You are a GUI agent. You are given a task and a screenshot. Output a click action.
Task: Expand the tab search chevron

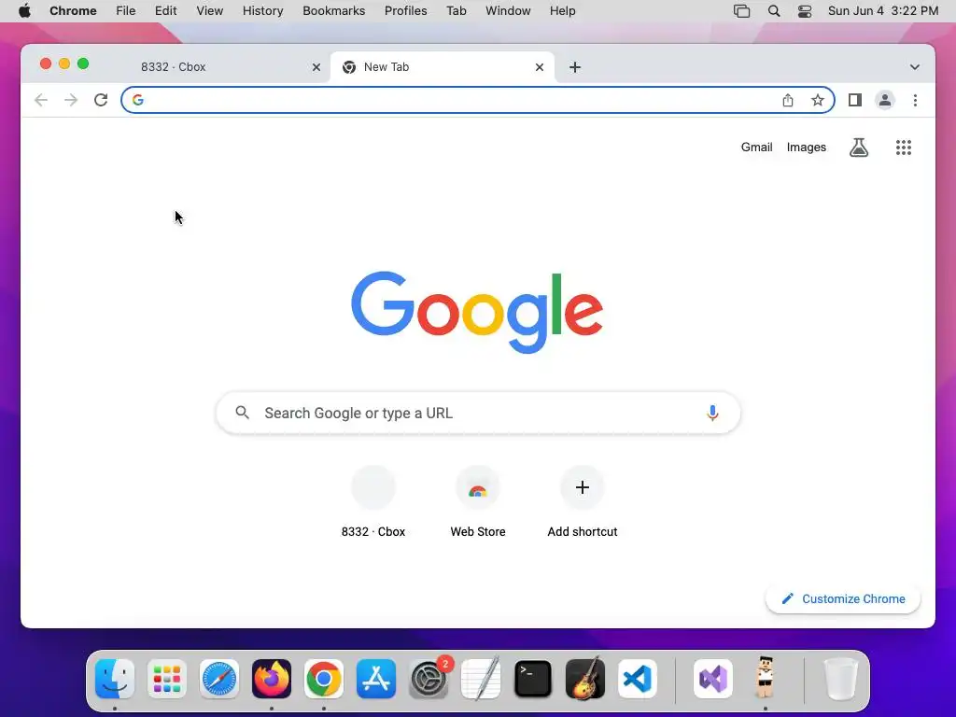[915, 67]
